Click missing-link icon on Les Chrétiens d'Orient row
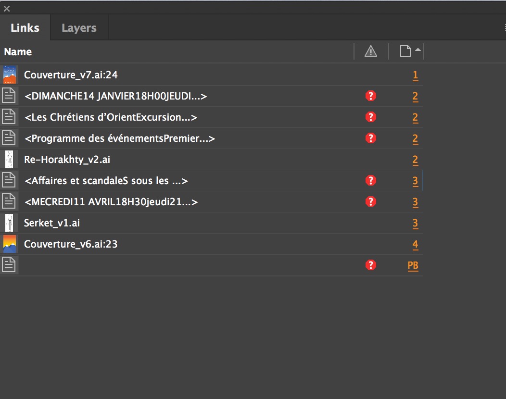The image size is (506, 399). tap(371, 117)
